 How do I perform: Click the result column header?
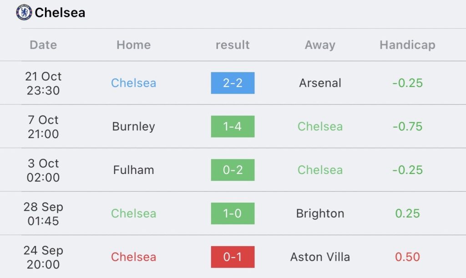tap(233, 45)
